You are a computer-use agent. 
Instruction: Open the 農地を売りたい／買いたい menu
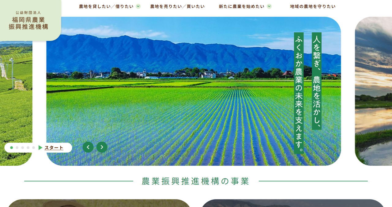[177, 6]
